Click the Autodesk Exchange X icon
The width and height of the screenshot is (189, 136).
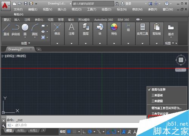150,4
